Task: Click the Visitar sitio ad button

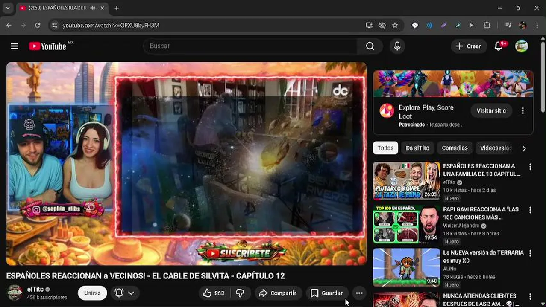Action: coord(491,111)
